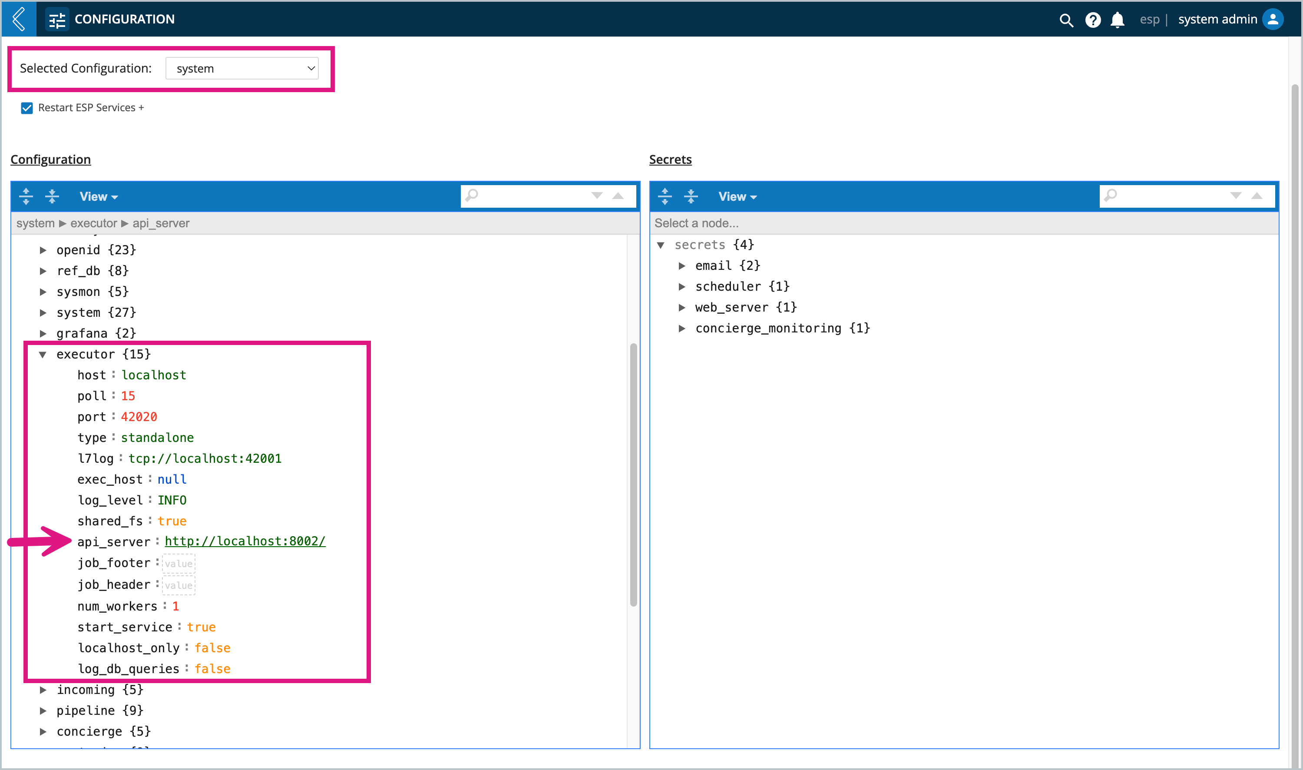Collapse all fields in Configuration editor
This screenshot has width=1303, height=770.
(x=52, y=196)
